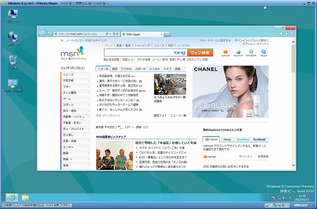The image size is (317, 209).
Task: Click the page scrollbar up arrow
Action: pos(293,42)
